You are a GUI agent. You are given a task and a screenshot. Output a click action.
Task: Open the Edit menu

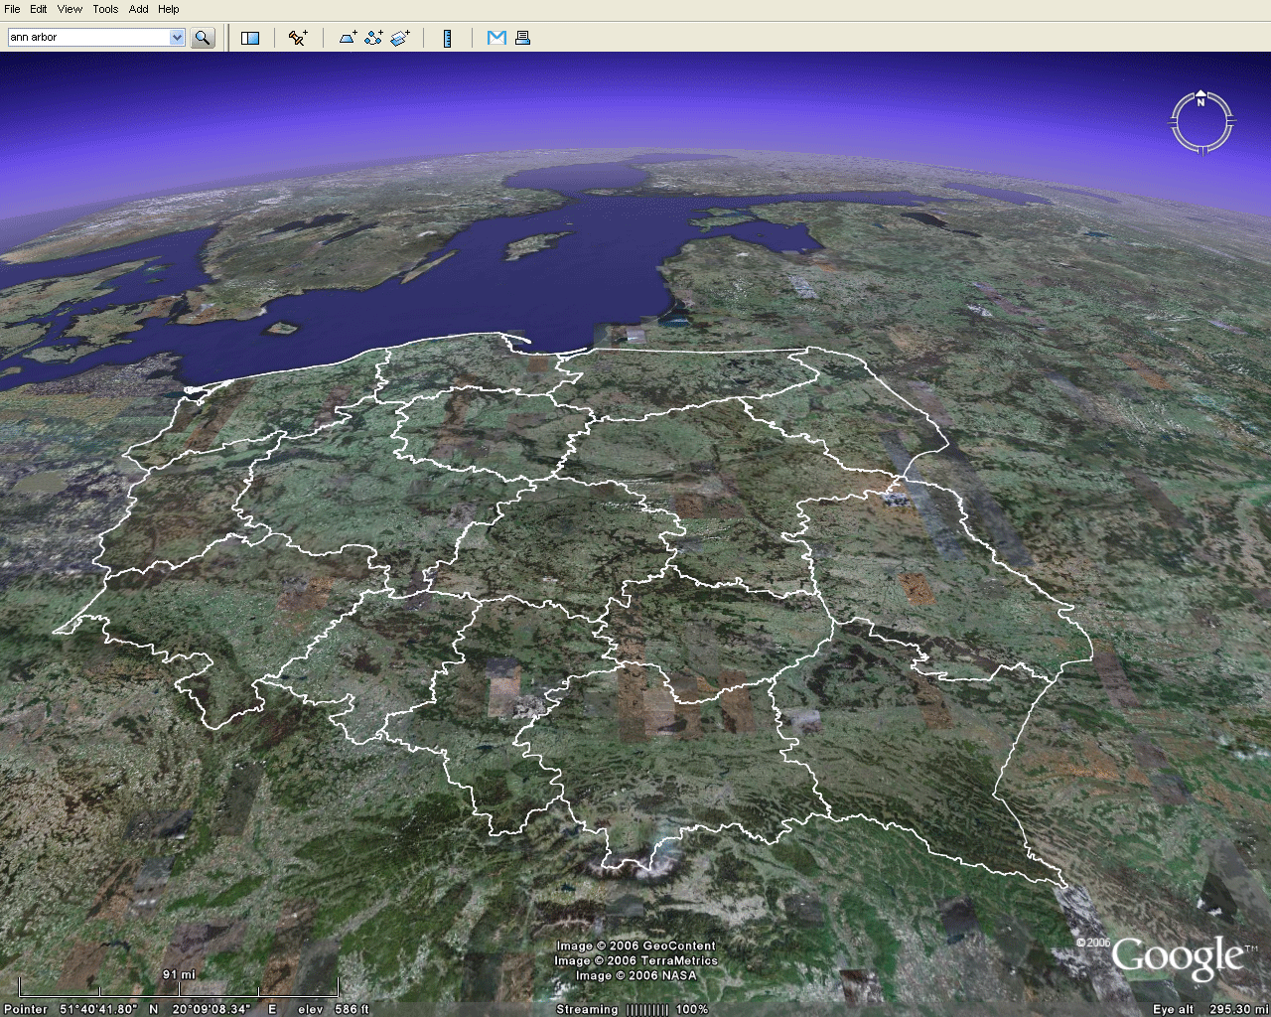click(x=39, y=9)
